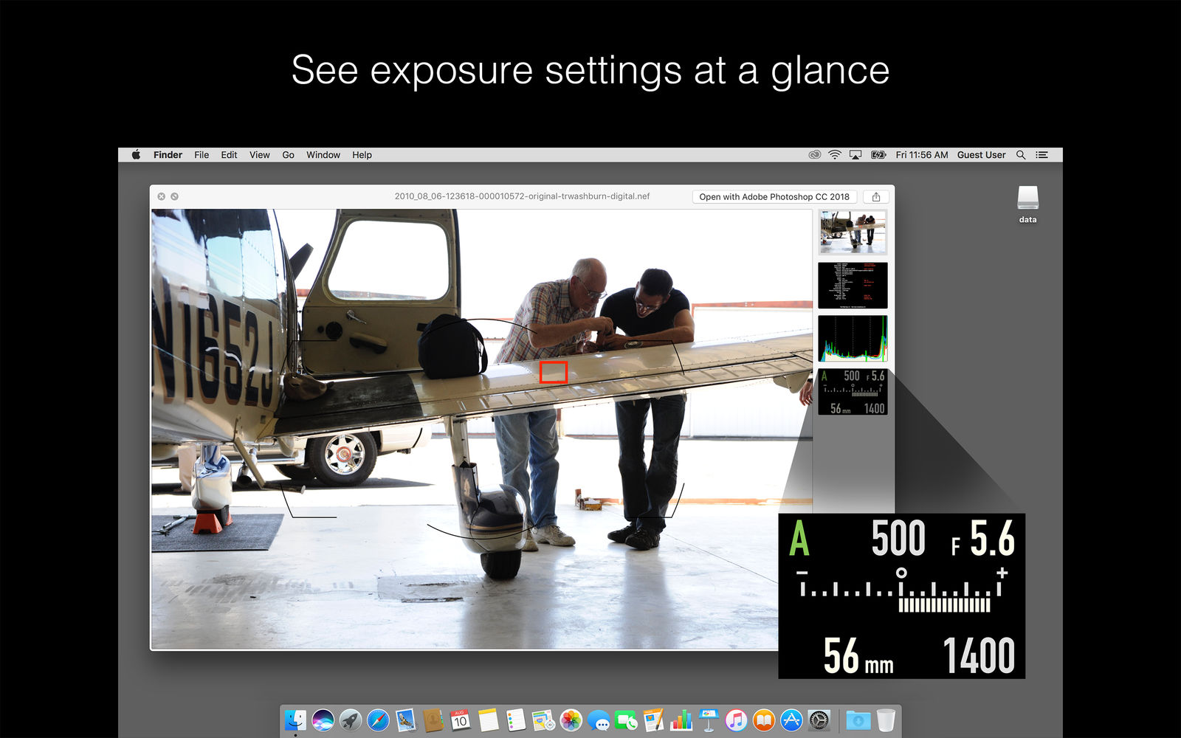Open Finder from the Dock
Screen dimensions: 1181x738
pos(295,720)
